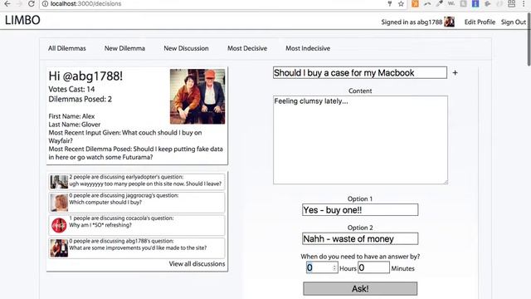Image resolution: width=531 pixels, height=299 pixels.
Task: Open the All Dilemmas tab
Action: pos(66,48)
